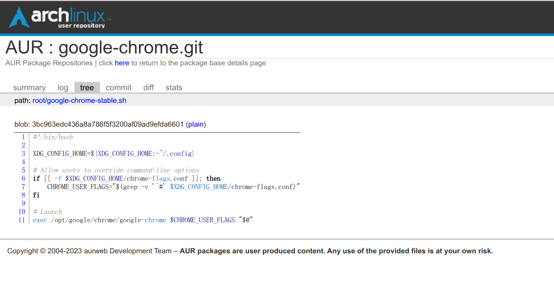Jump to line number 11
Image resolution: width=554 pixels, height=306 pixels.
click(22, 220)
